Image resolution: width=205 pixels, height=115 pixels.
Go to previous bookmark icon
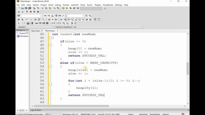tap(31, 12)
